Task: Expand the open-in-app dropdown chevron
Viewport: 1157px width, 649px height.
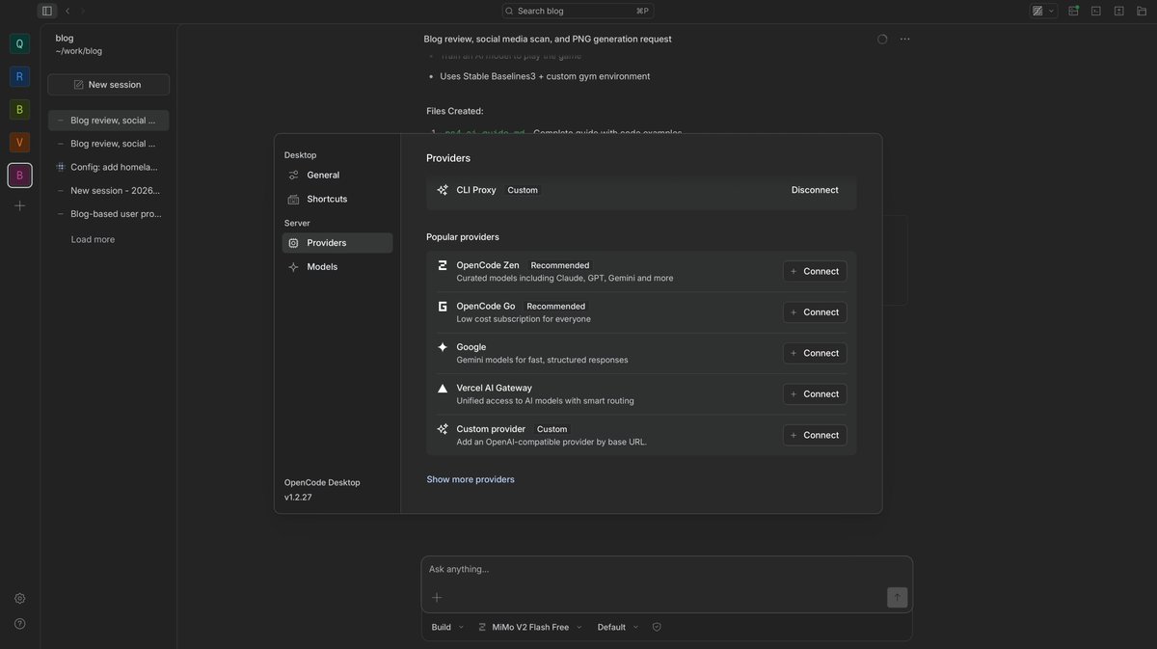Action: 1051,11
